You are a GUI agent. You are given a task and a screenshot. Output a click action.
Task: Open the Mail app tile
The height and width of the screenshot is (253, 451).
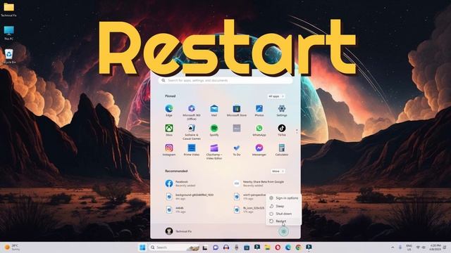[214, 110]
